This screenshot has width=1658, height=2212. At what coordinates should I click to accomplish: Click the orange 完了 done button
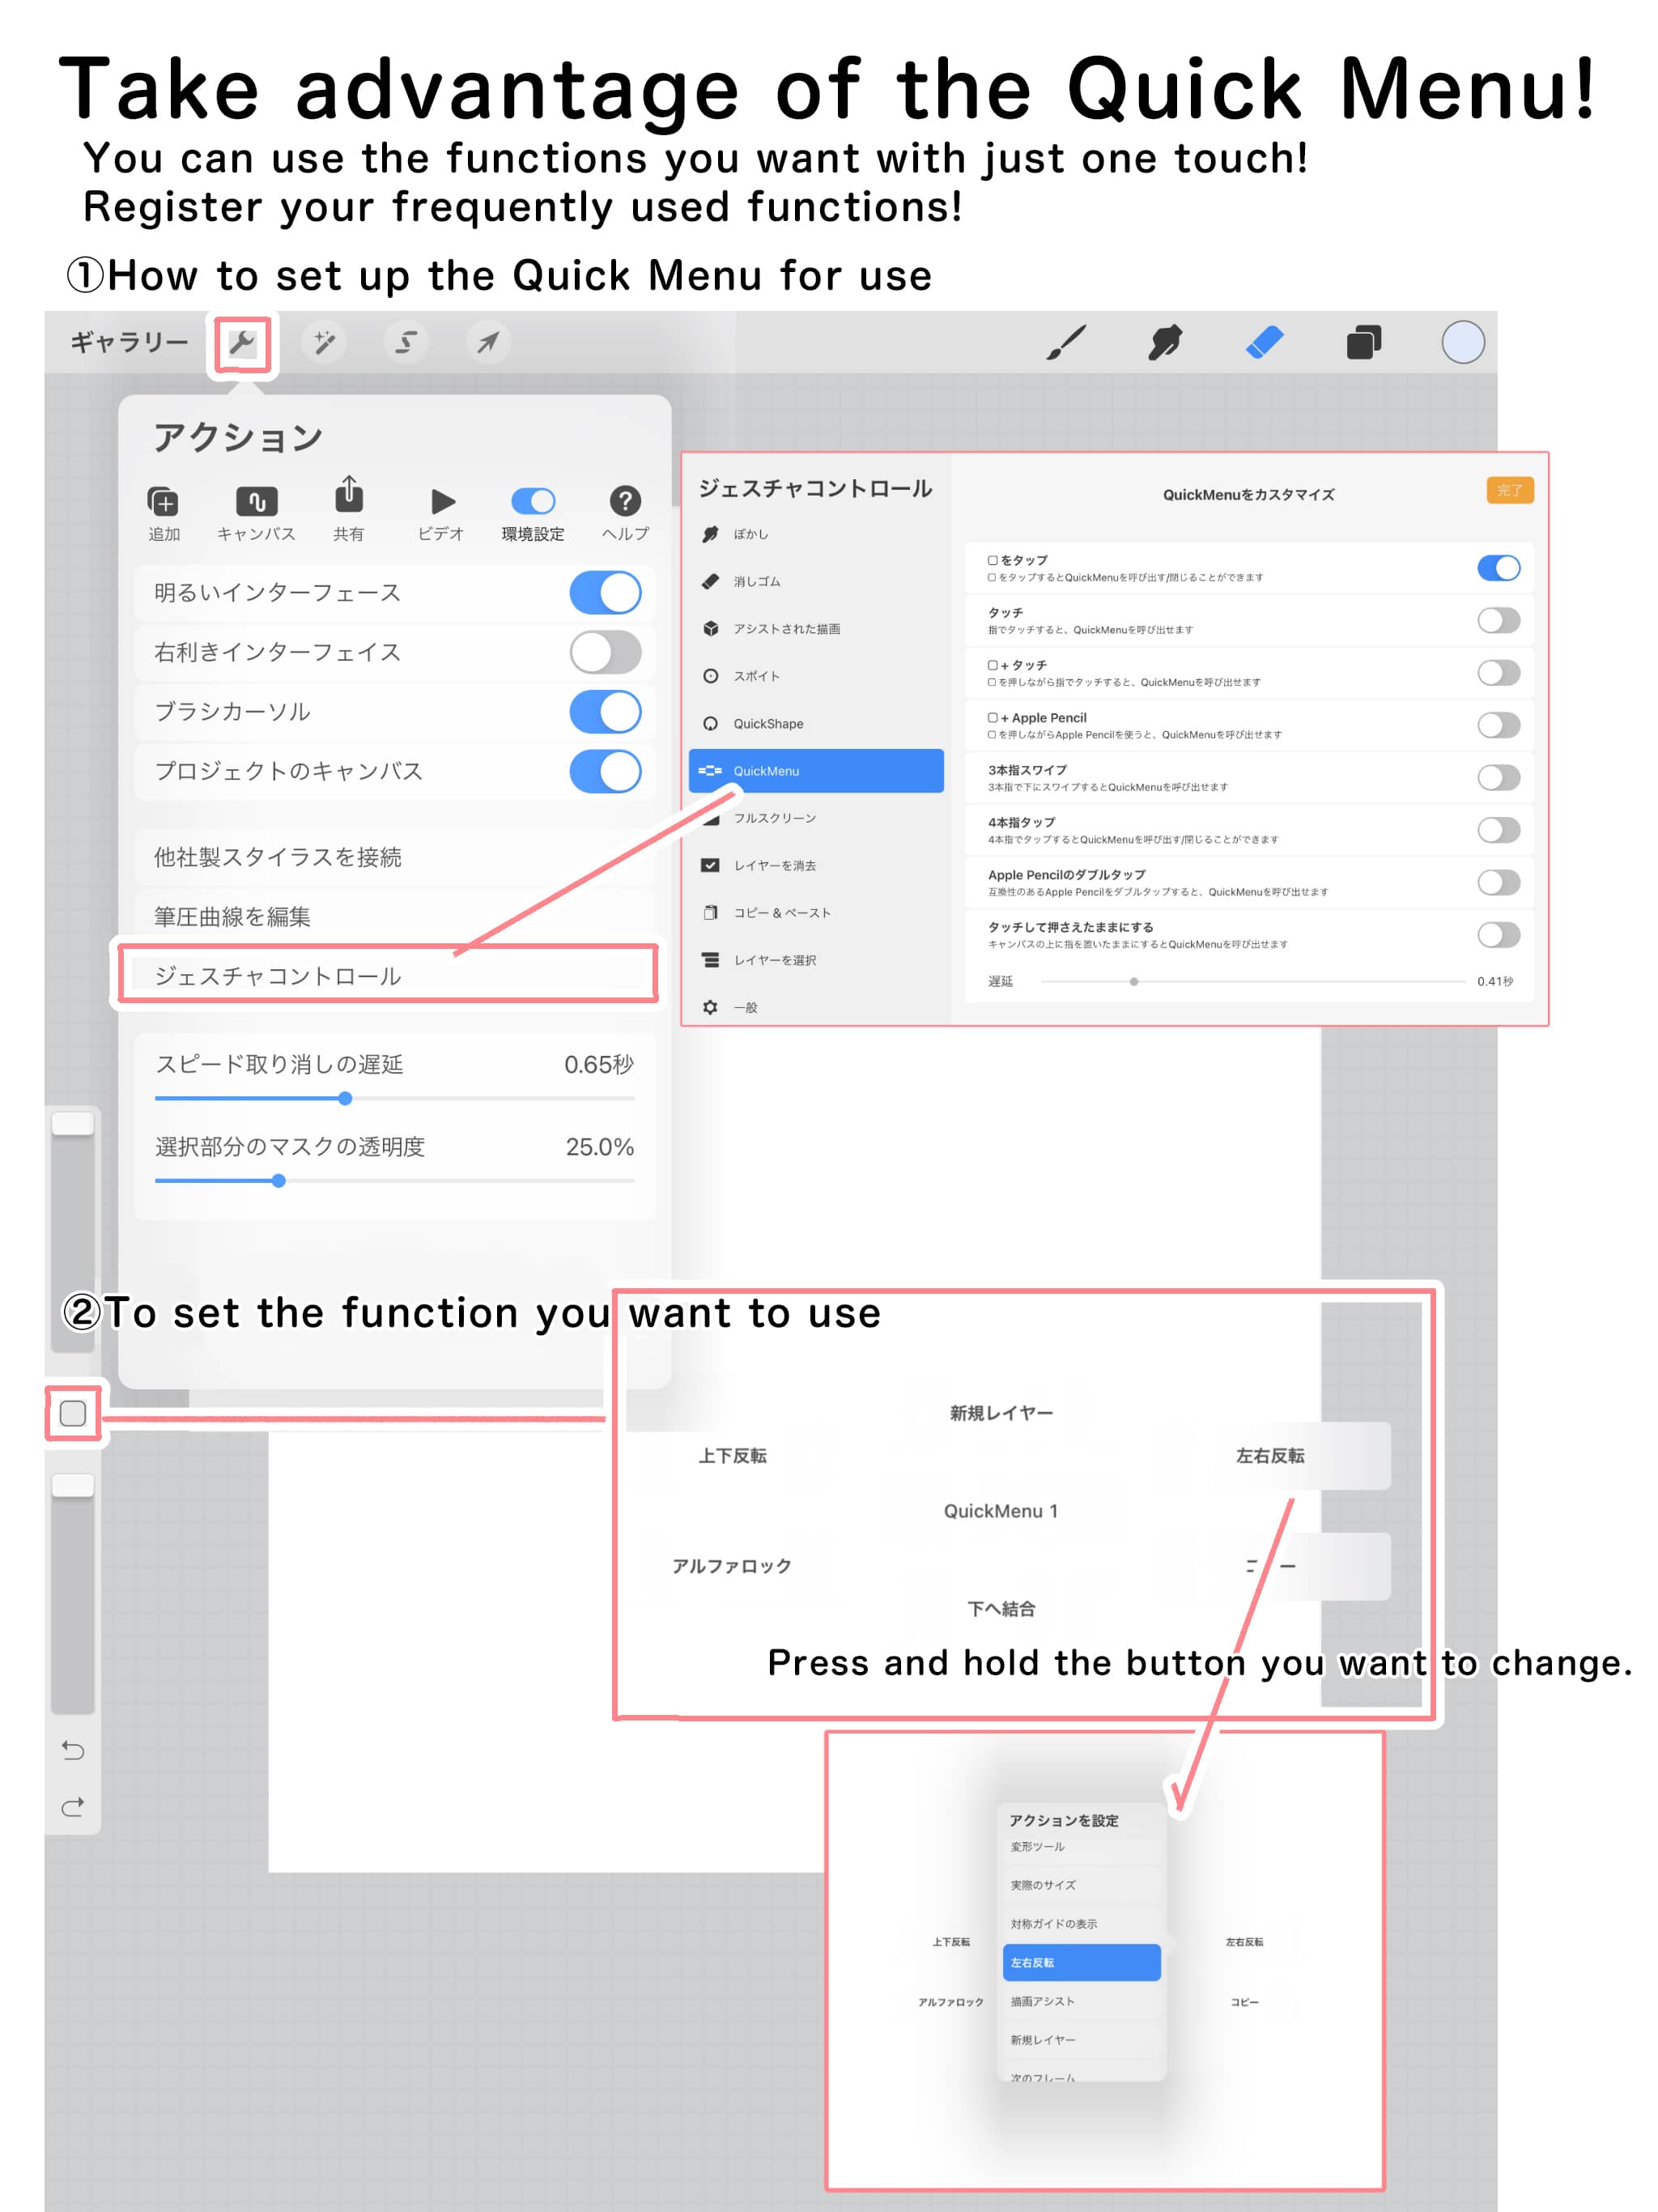[1509, 491]
